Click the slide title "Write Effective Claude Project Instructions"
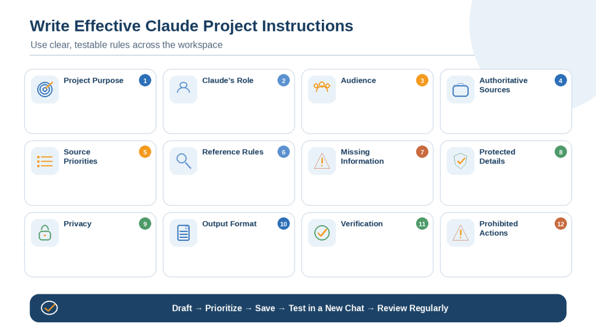596x335 pixels. [191, 26]
